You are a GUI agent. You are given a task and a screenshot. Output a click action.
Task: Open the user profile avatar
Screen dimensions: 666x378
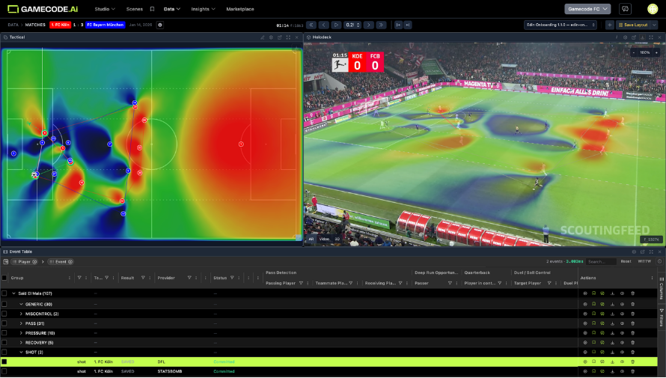pos(653,9)
